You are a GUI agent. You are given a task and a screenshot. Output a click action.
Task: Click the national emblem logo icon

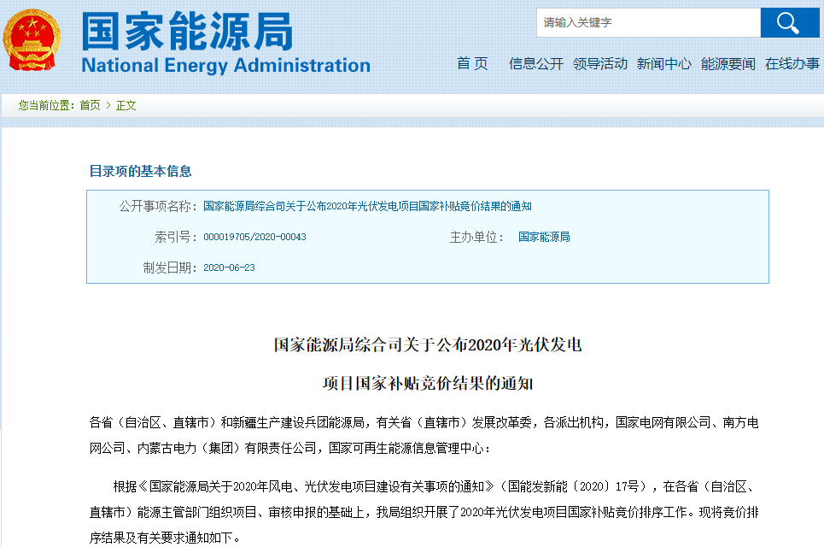pos(32,38)
